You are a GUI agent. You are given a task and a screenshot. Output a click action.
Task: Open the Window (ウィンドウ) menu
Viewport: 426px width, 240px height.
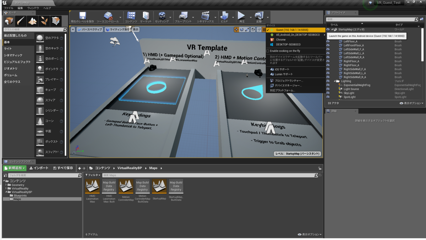pos(33,8)
